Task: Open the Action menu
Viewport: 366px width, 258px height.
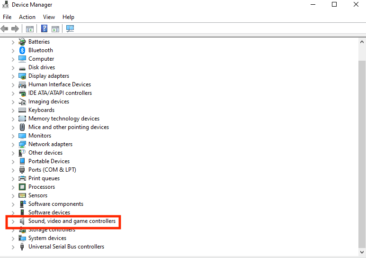Action: click(x=27, y=17)
